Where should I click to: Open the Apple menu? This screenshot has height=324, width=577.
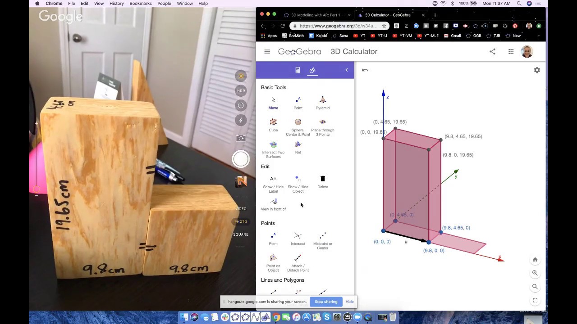click(x=37, y=4)
